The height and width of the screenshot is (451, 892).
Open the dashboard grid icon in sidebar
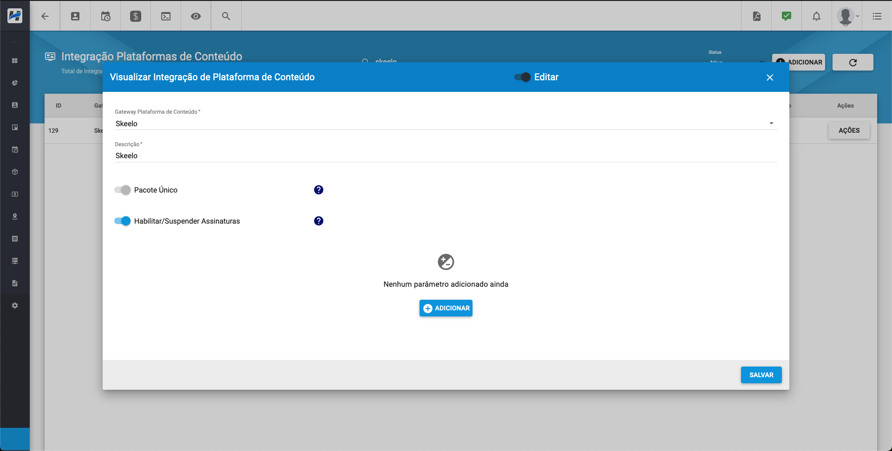pyautogui.click(x=15, y=61)
